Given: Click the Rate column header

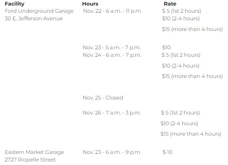Looking at the screenshot, I should pos(170,4).
